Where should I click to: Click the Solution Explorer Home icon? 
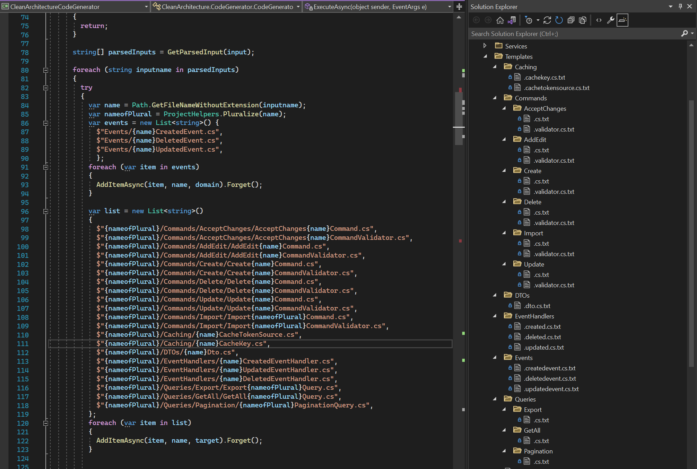click(500, 20)
